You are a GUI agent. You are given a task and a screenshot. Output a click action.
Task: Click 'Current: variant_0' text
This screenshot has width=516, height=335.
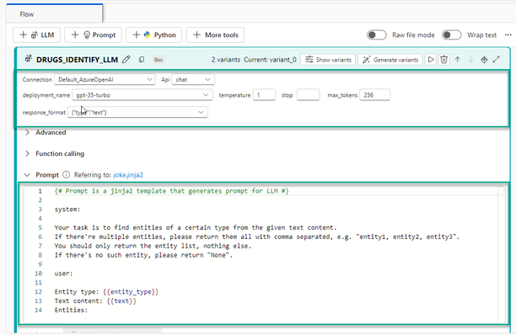tap(270, 60)
